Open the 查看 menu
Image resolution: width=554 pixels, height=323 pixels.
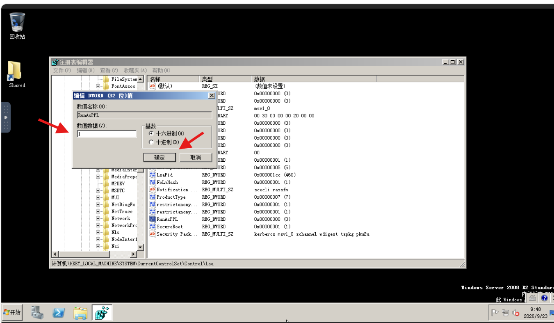coord(109,71)
